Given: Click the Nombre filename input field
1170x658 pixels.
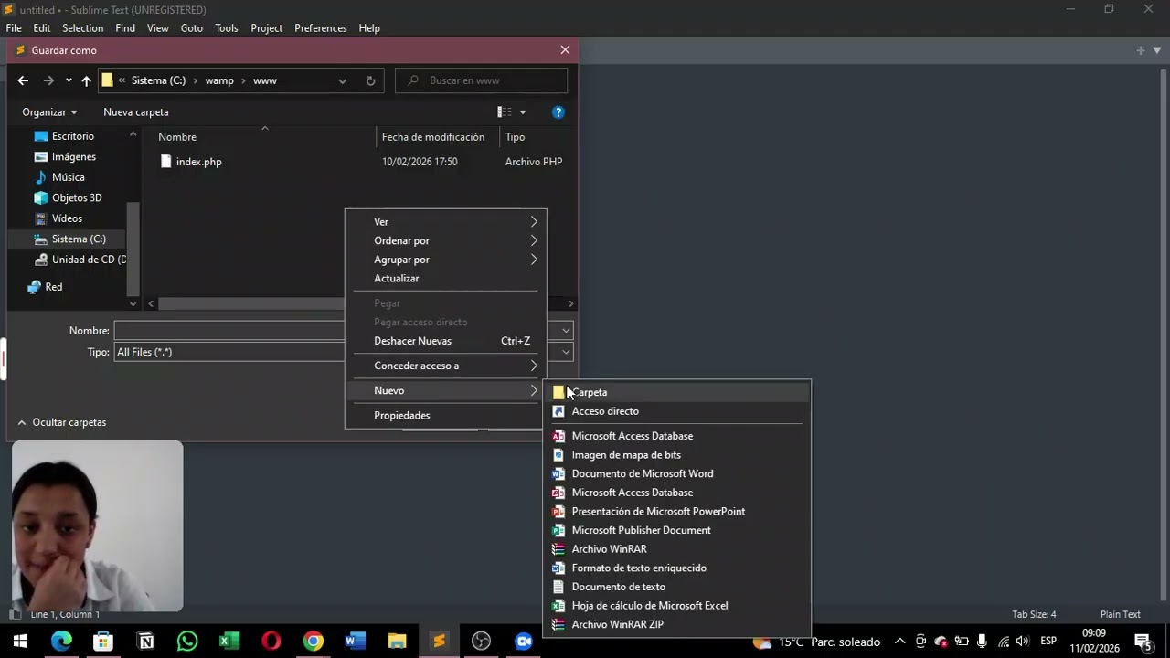Looking at the screenshot, I should (x=229, y=331).
